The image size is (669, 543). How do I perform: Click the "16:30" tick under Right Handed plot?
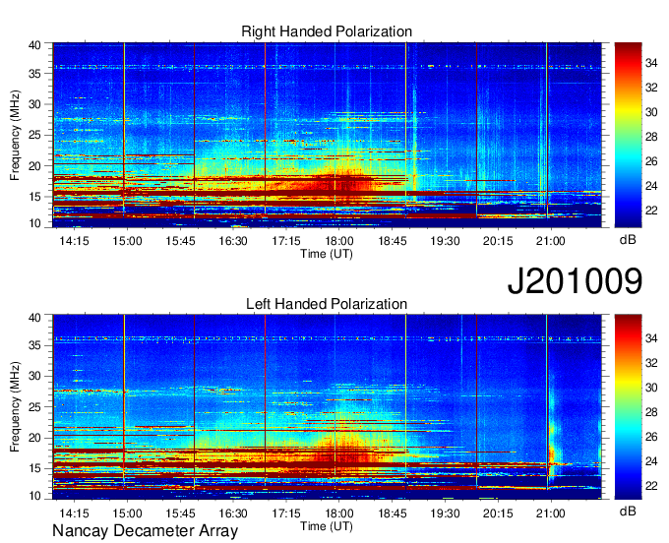(x=233, y=241)
